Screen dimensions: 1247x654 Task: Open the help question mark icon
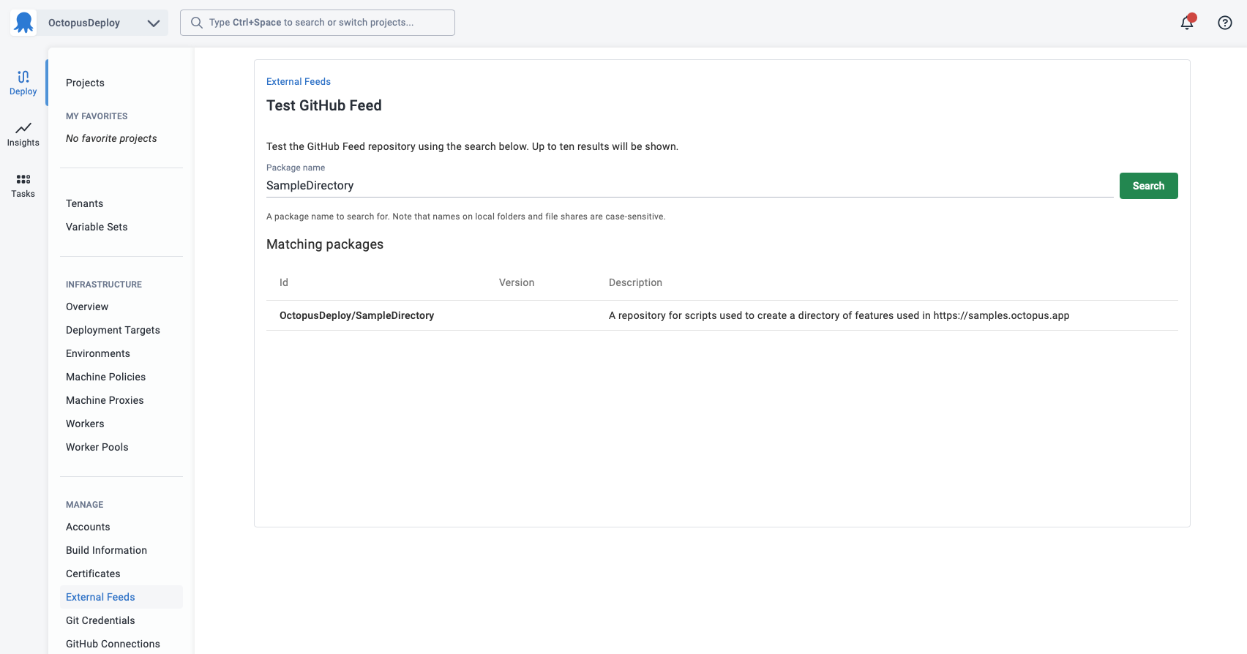pos(1224,23)
